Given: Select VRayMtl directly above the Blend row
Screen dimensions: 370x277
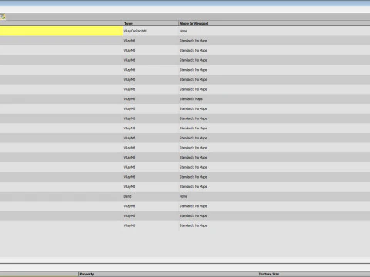Looking at the screenshot, I should 129,187.
